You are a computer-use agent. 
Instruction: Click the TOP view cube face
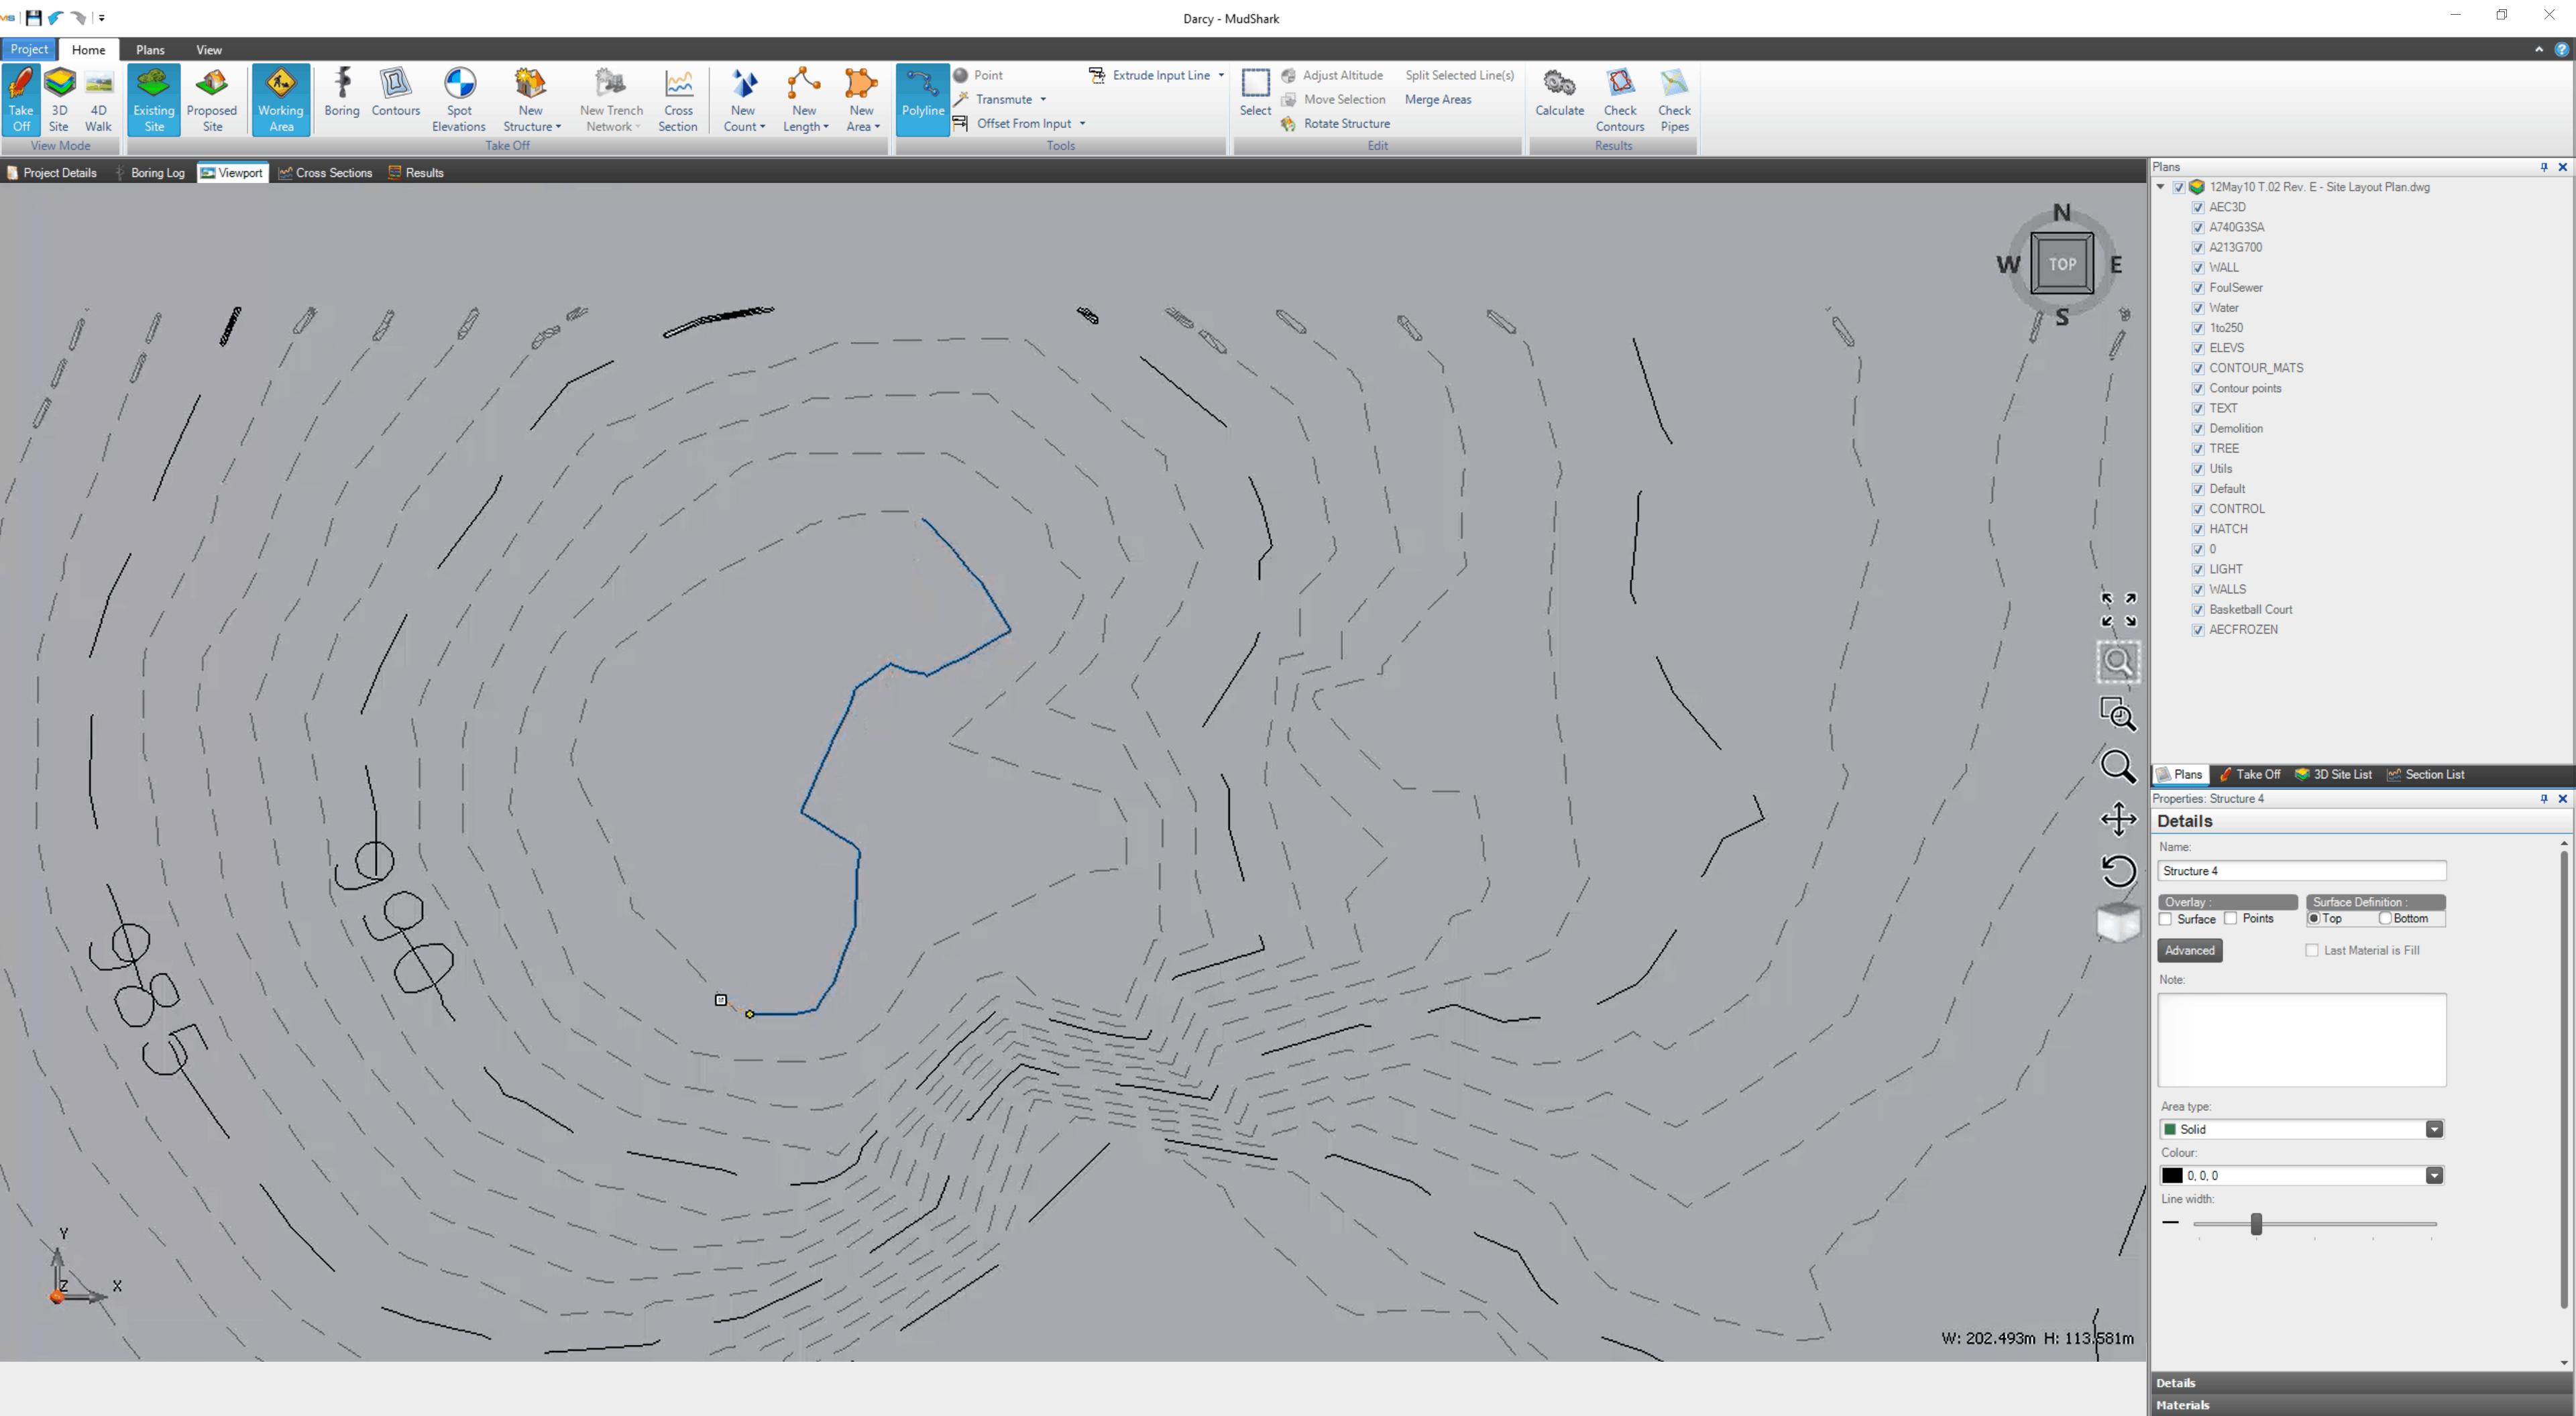(x=2062, y=264)
